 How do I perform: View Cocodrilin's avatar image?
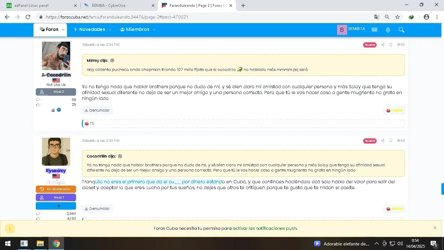pos(56,56)
